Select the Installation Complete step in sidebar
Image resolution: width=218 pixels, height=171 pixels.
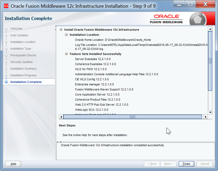click(x=26, y=82)
